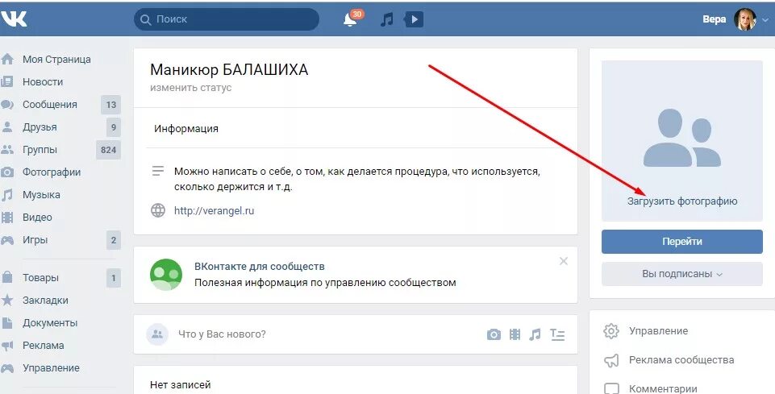Click изменить статус link

click(191, 88)
